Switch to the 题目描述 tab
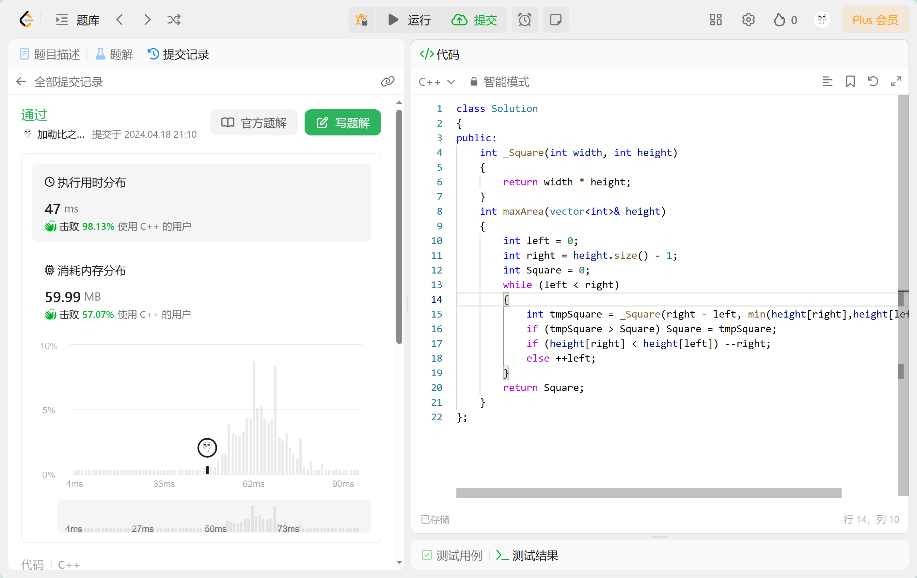 [50, 55]
